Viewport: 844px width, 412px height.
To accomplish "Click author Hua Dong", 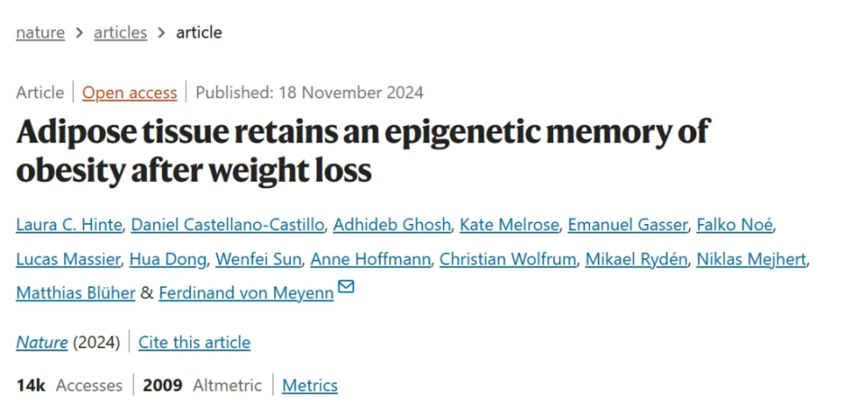I will pos(168,259).
